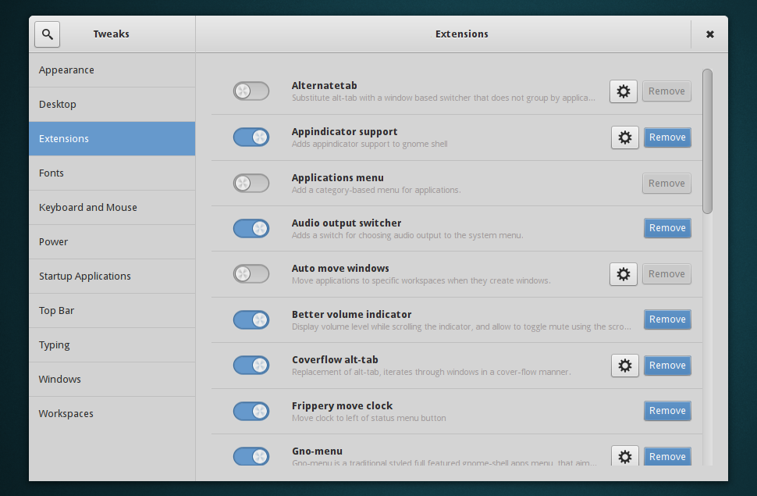Disable Better volume indicator

tap(251, 319)
